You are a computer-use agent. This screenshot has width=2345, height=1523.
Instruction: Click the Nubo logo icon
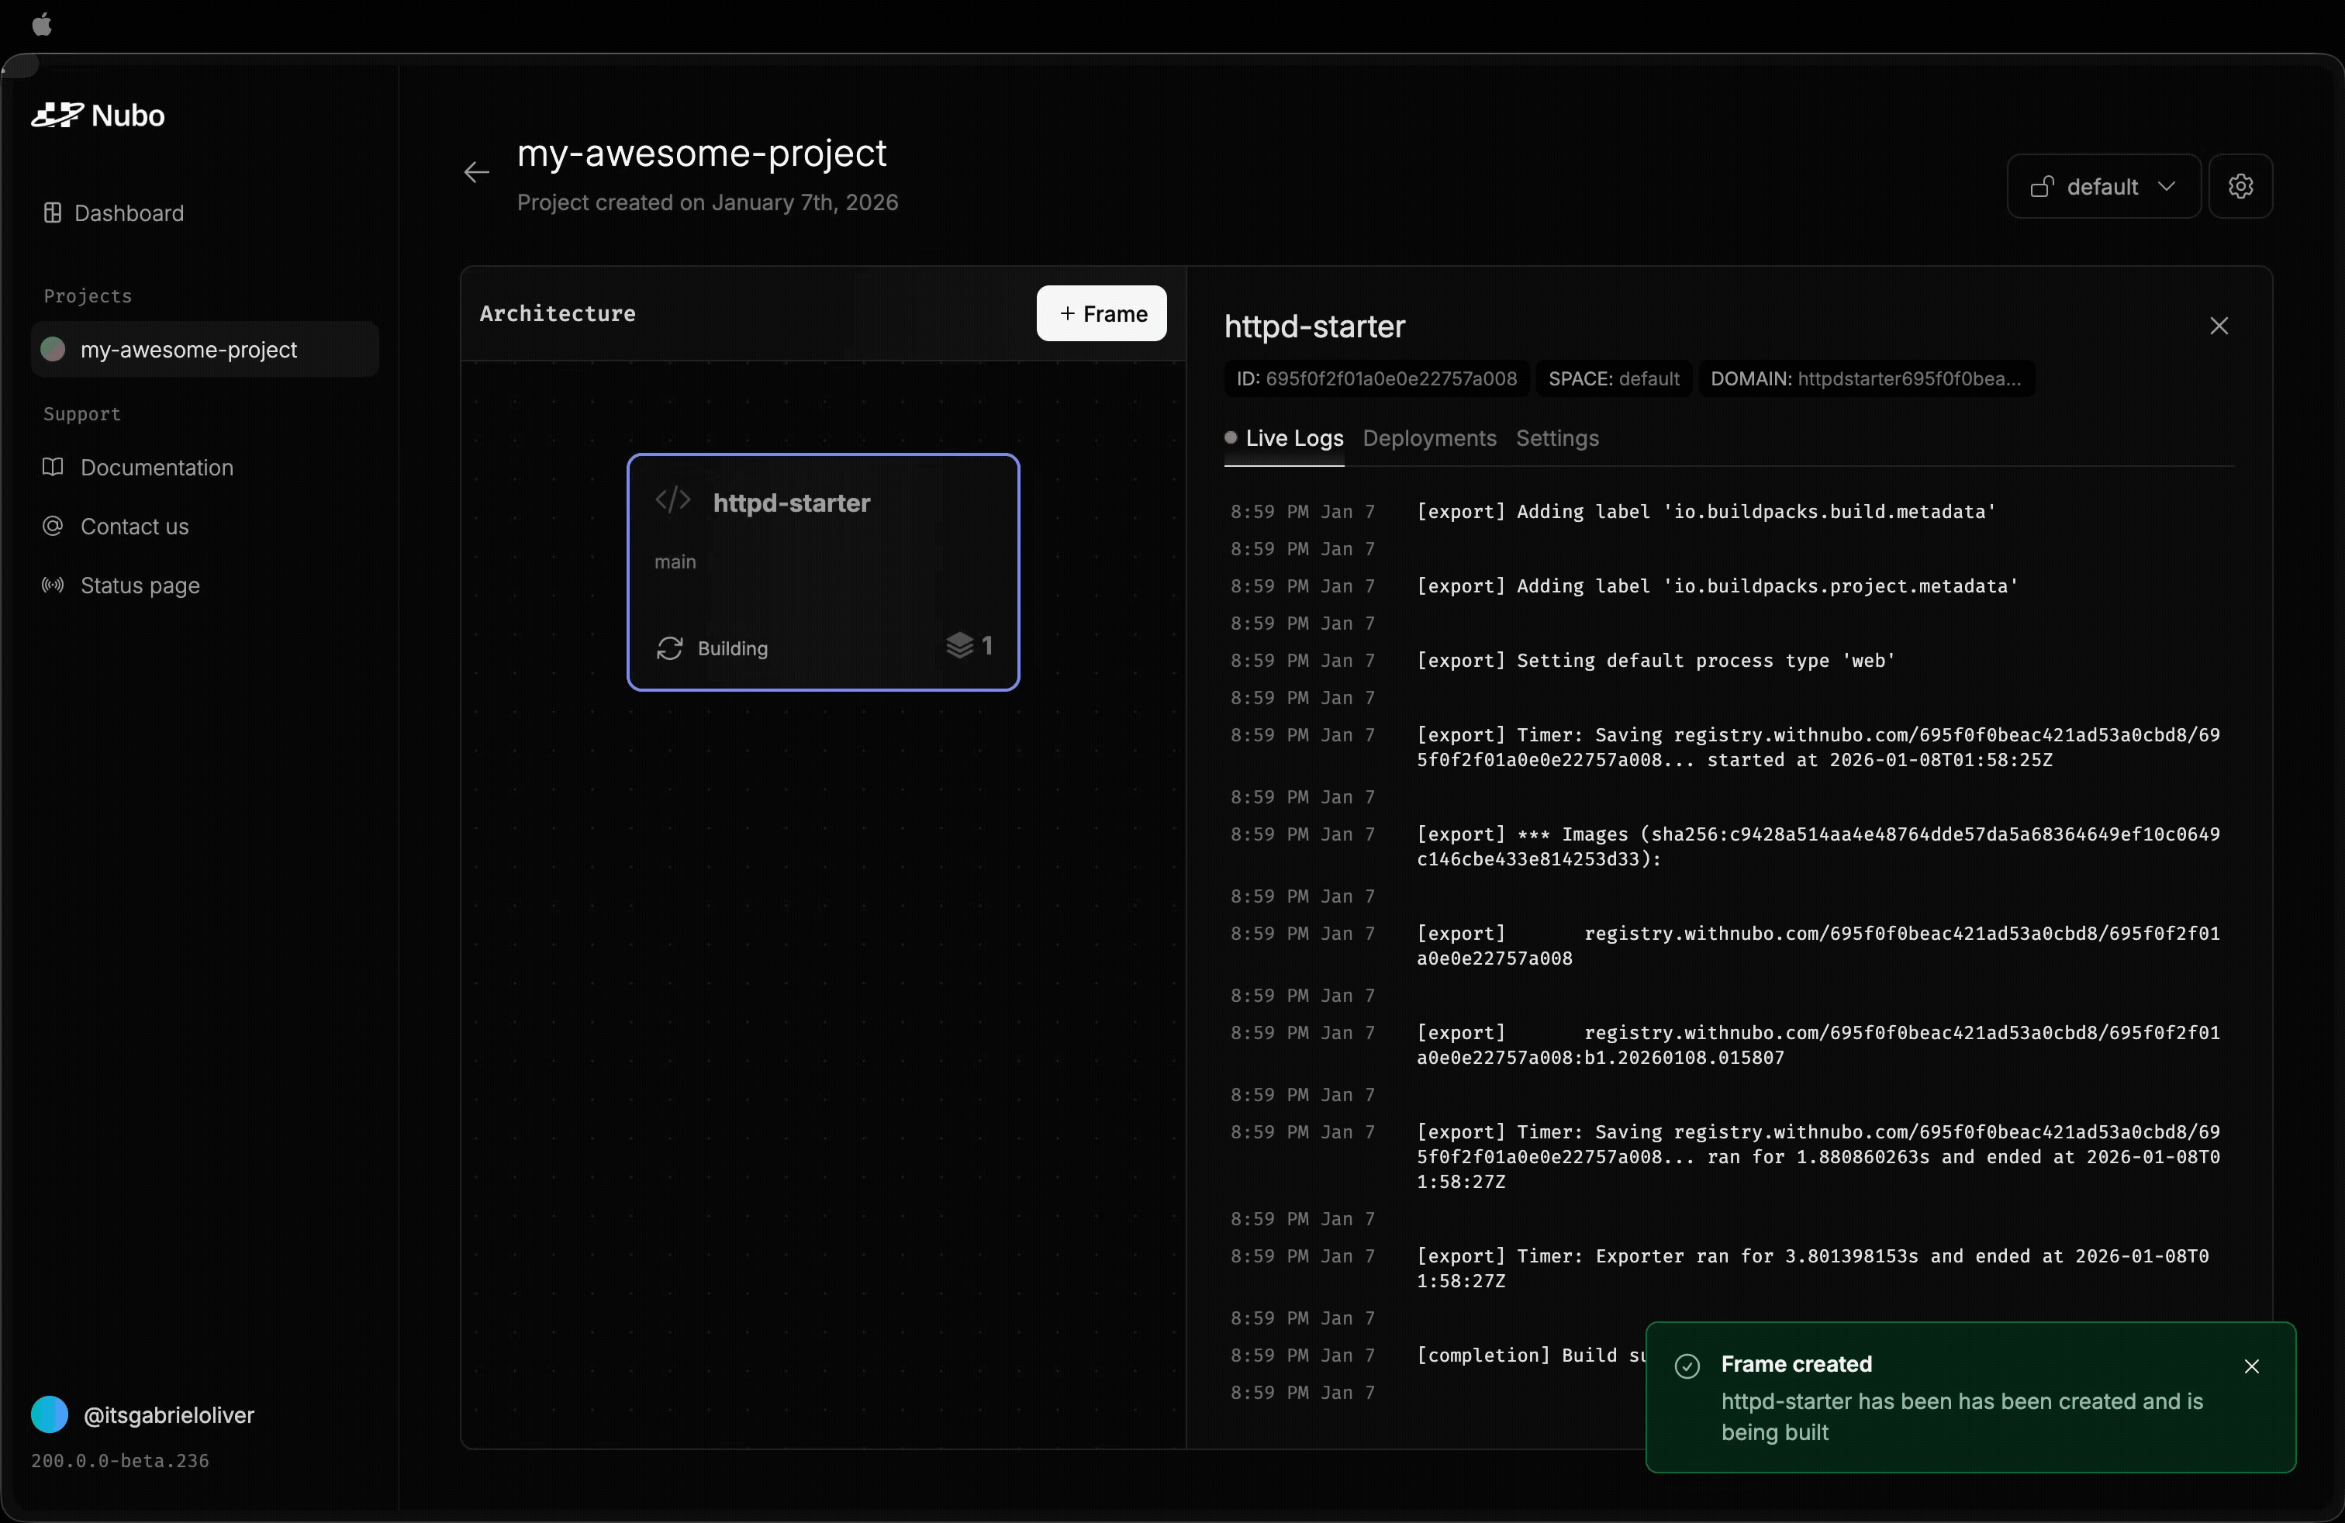(x=56, y=116)
